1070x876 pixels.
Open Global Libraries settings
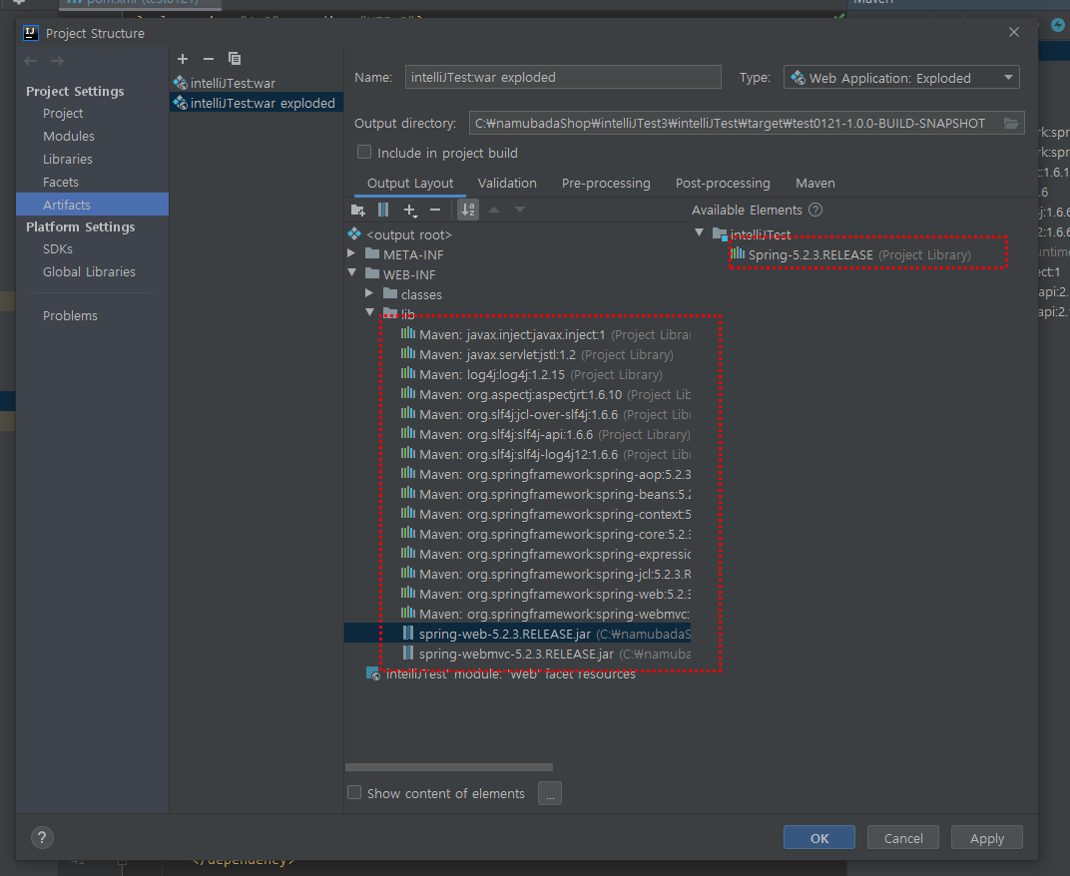(x=92, y=272)
